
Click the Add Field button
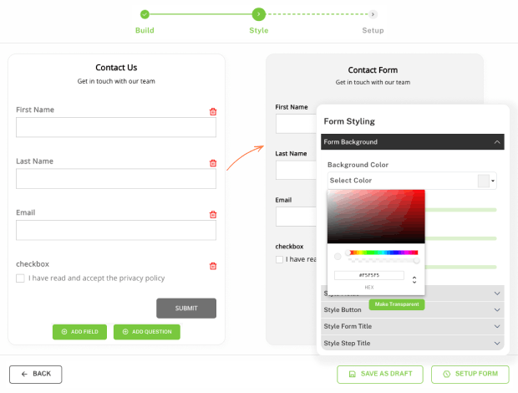79,331
